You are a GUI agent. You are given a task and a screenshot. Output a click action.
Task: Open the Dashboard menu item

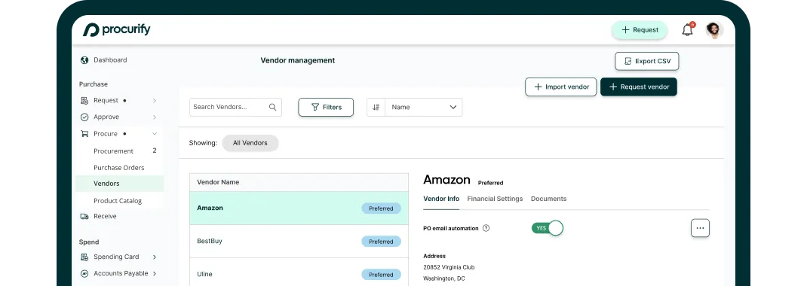click(110, 60)
